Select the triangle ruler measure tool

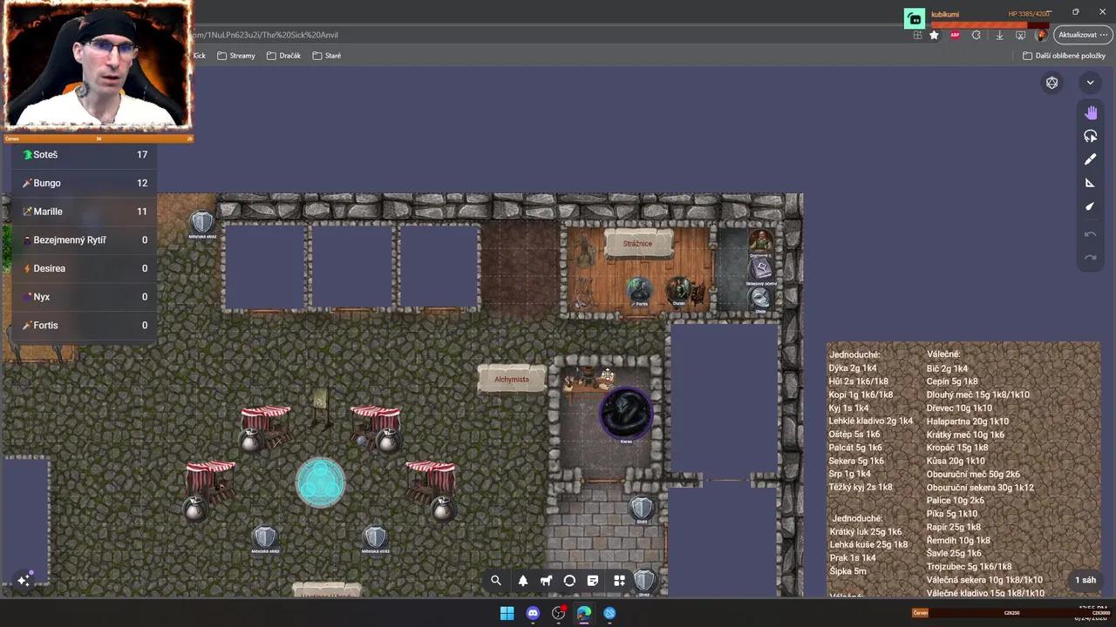pos(1090,183)
